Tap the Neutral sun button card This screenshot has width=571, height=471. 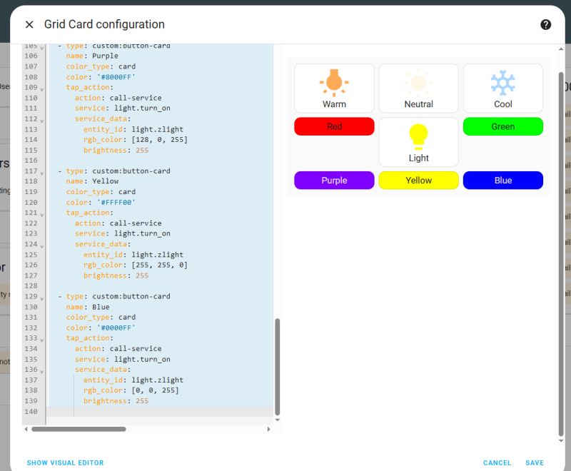[x=418, y=88]
